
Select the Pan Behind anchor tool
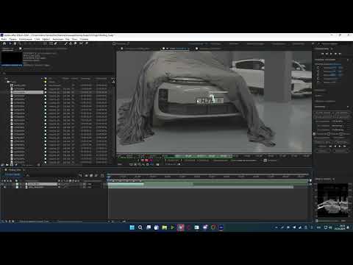[x=45, y=43]
